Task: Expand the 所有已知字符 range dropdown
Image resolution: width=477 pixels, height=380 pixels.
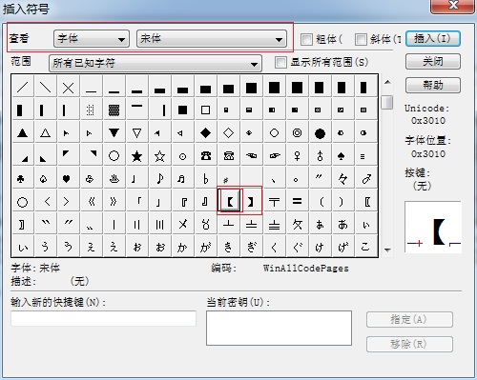Action: pyautogui.click(x=156, y=63)
